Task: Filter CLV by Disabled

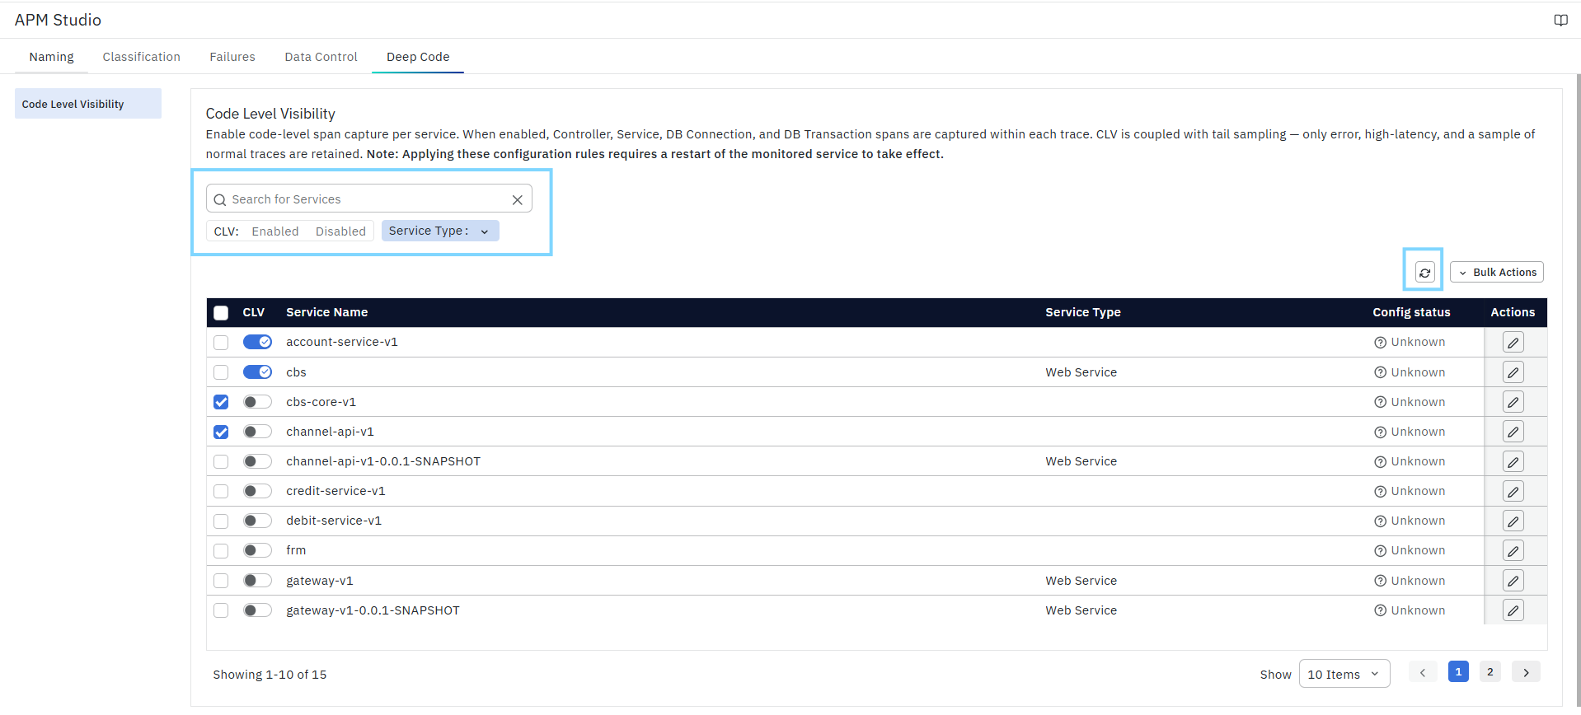Action: point(340,231)
